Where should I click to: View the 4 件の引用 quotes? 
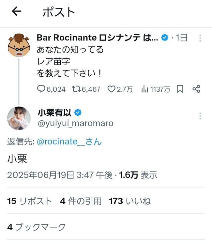click(81, 201)
